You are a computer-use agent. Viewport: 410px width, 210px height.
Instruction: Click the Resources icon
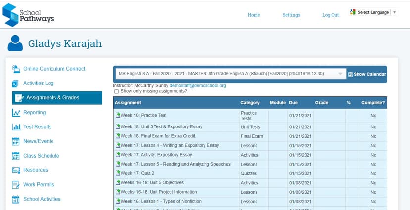click(16, 170)
